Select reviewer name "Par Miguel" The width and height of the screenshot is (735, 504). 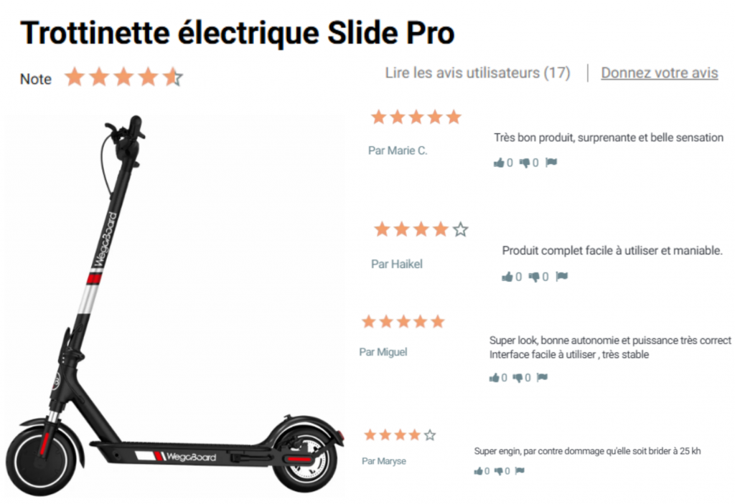pyautogui.click(x=383, y=352)
